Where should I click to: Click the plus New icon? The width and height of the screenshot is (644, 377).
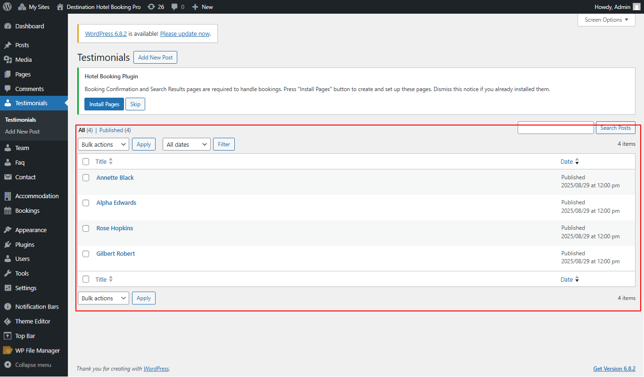202,7
